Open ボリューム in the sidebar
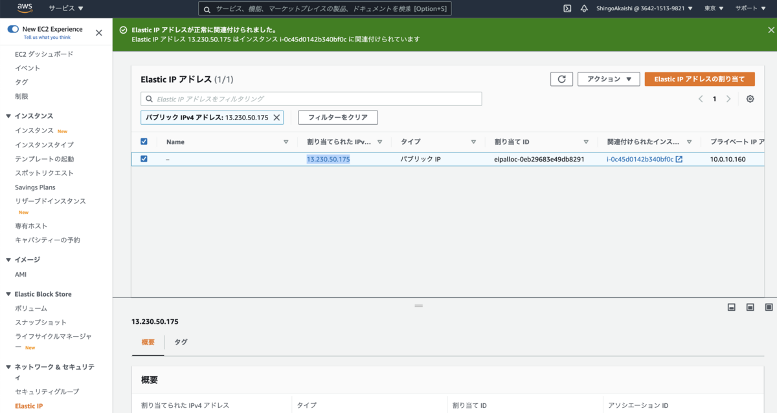Screen dimensions: 777x413 (31, 308)
